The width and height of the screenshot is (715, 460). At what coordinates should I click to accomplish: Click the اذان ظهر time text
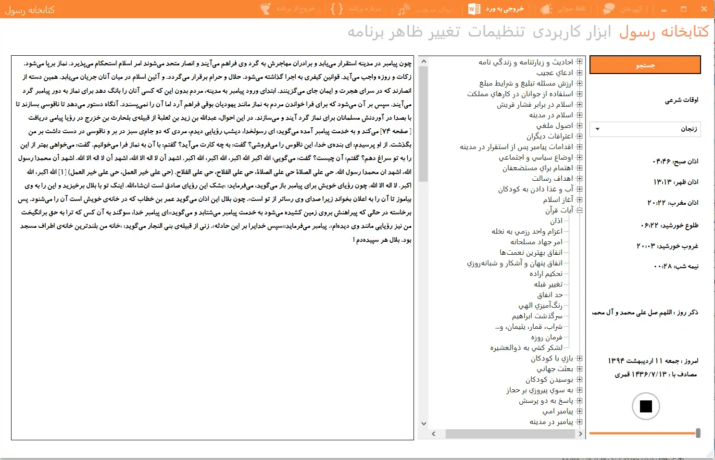[x=676, y=182]
